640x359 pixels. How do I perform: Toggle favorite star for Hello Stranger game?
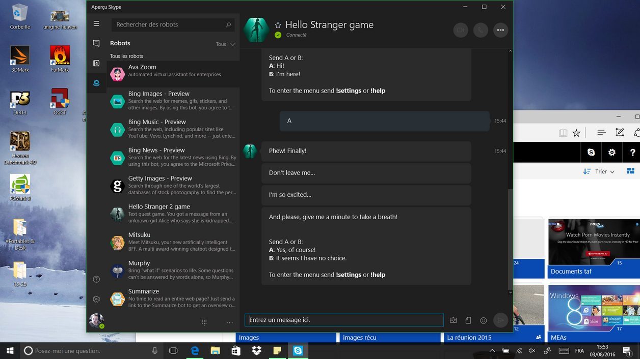pos(278,25)
